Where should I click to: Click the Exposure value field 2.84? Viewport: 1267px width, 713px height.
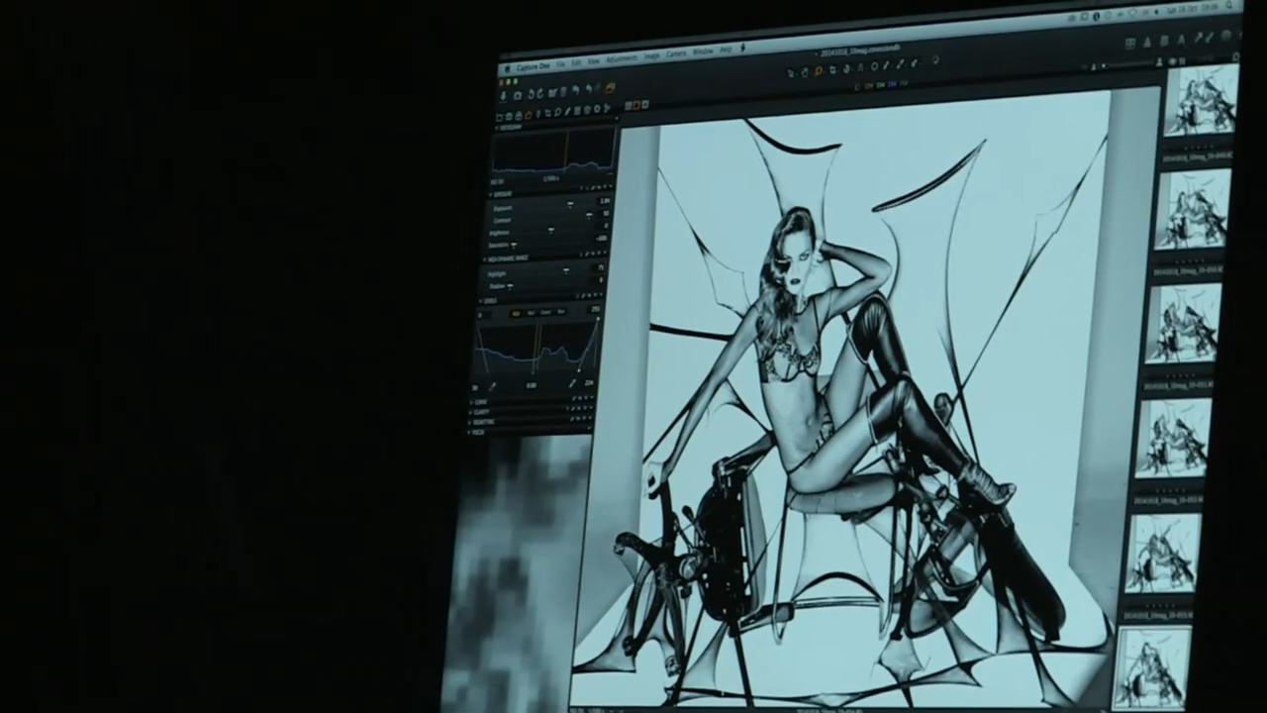(605, 201)
